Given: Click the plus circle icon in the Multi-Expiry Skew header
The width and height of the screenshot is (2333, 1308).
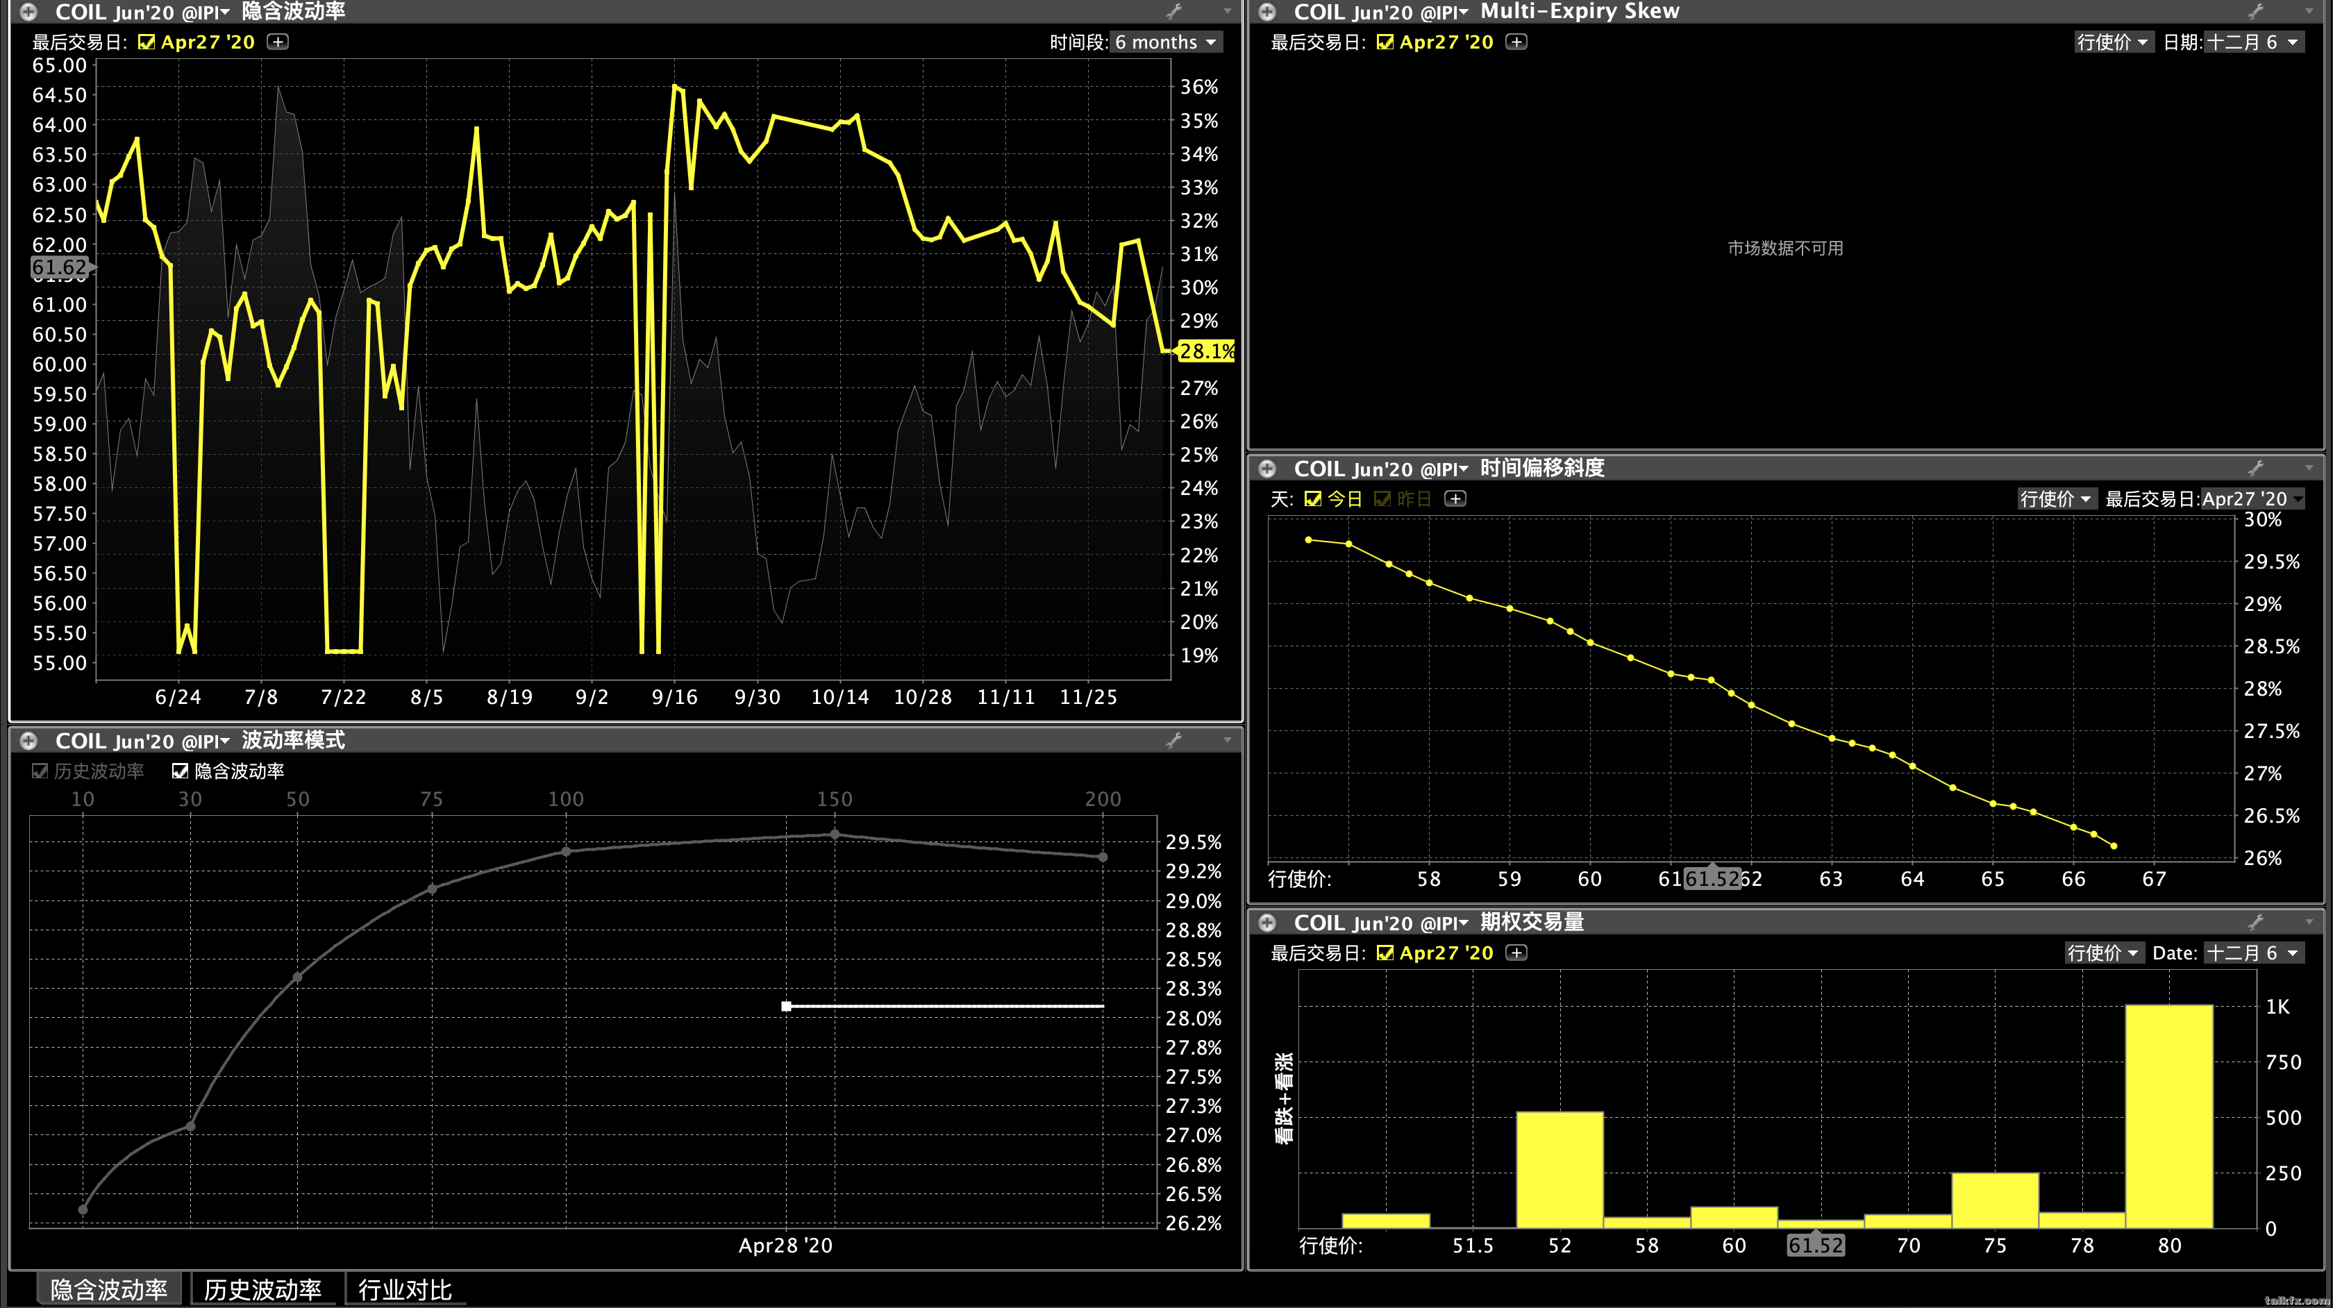Looking at the screenshot, I should tap(1267, 12).
